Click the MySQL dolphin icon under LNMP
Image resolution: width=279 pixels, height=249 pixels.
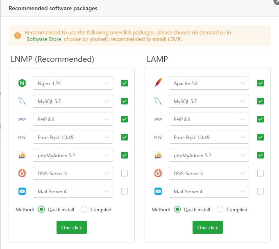(x=22, y=101)
